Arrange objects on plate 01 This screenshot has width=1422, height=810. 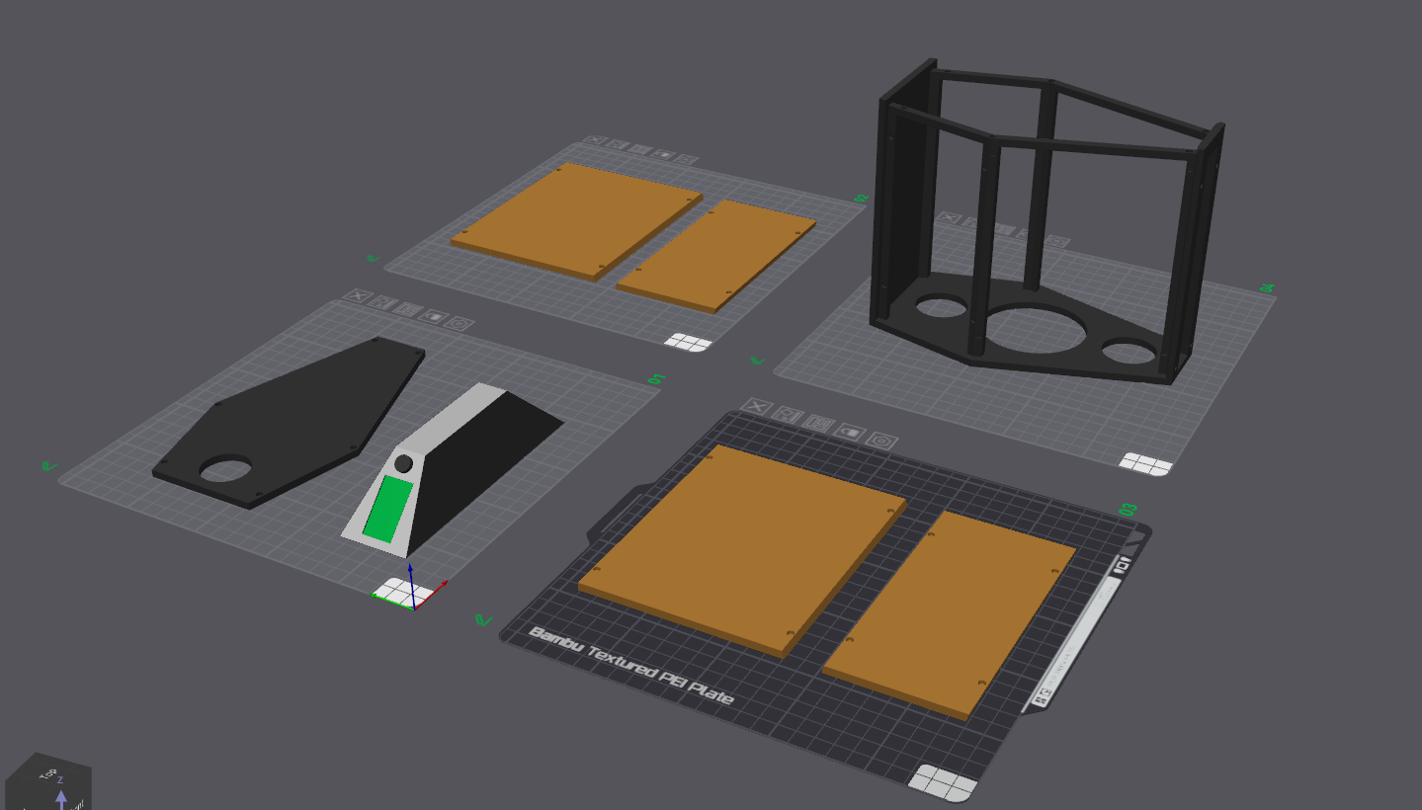click(407, 309)
